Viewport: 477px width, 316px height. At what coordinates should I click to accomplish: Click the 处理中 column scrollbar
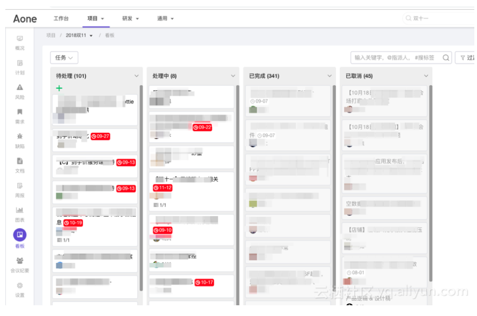(237, 195)
